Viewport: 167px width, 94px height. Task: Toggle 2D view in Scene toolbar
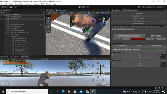tap(84, 13)
